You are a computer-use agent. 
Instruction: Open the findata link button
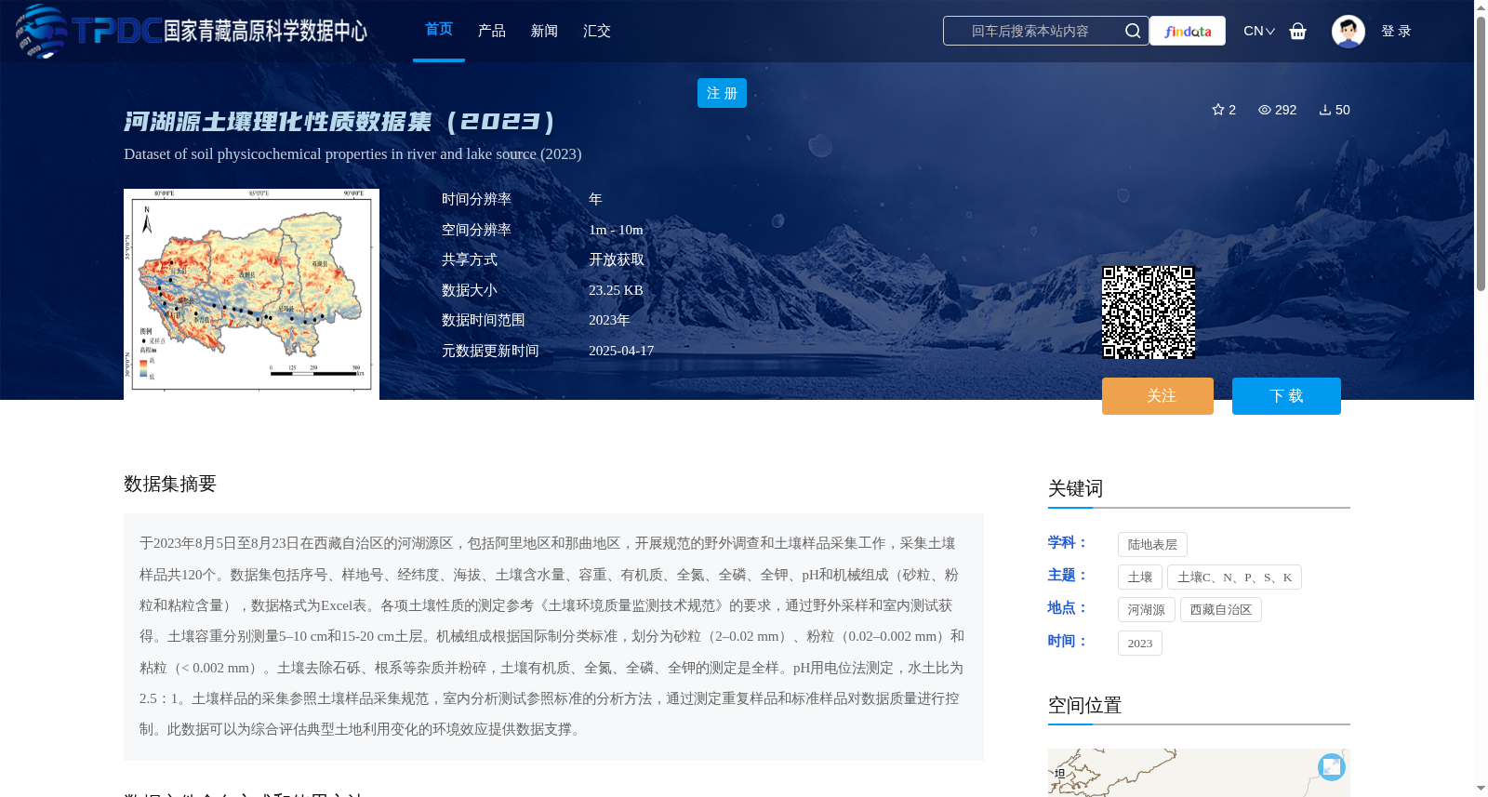pyautogui.click(x=1188, y=31)
